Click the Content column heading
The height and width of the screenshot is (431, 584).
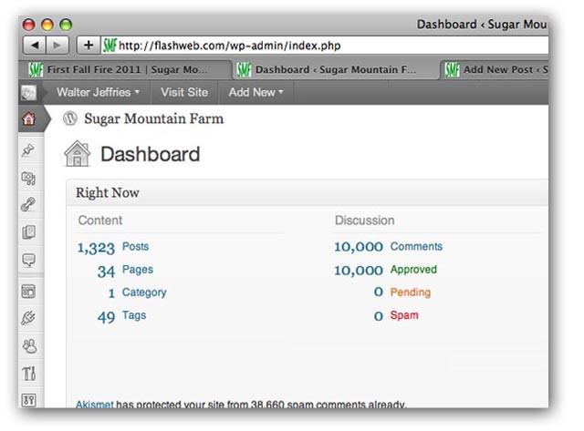pos(100,221)
